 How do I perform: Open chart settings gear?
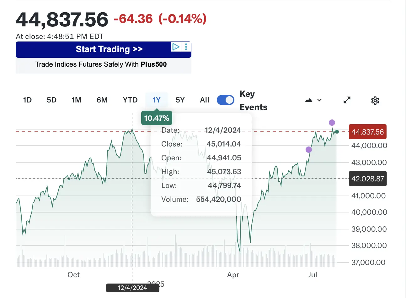point(375,101)
